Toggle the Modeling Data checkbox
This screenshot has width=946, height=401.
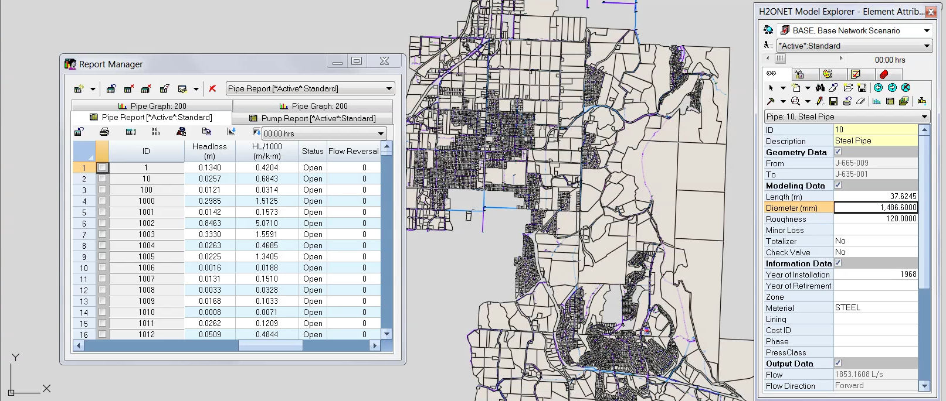point(838,185)
